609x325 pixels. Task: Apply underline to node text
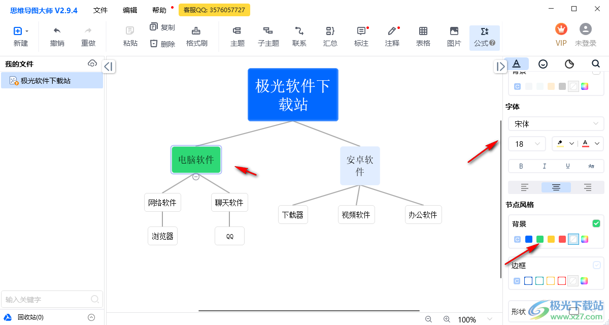coord(568,166)
